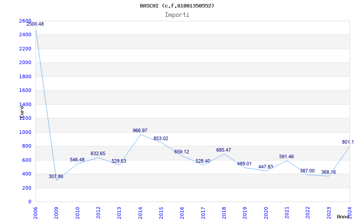This screenshot has height=221, width=354.
Task: Click the 447.83 value label
Action: point(265,167)
